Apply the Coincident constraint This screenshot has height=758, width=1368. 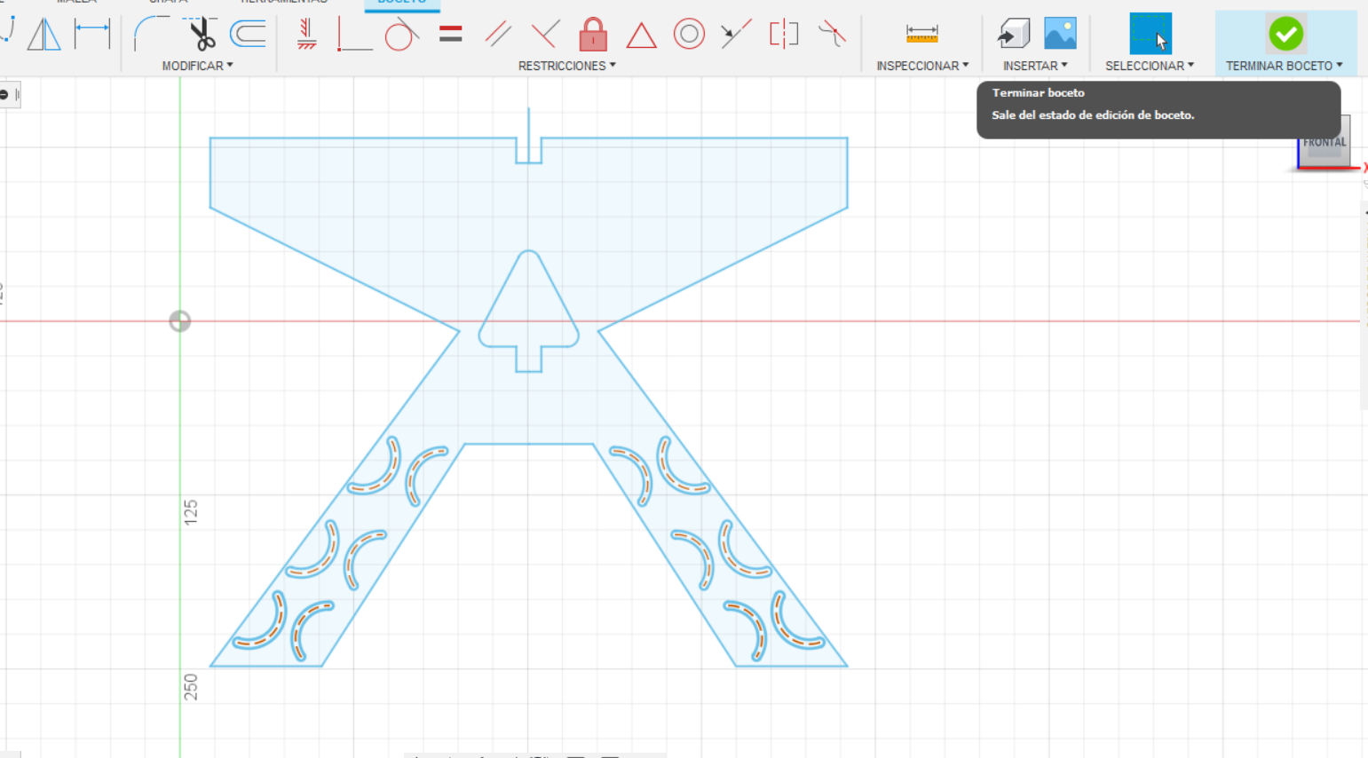(354, 34)
